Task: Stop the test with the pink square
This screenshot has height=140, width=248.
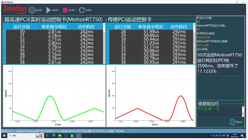Action: [65, 10]
